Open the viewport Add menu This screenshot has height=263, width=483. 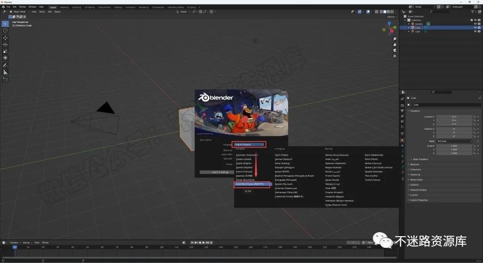tap(50, 12)
